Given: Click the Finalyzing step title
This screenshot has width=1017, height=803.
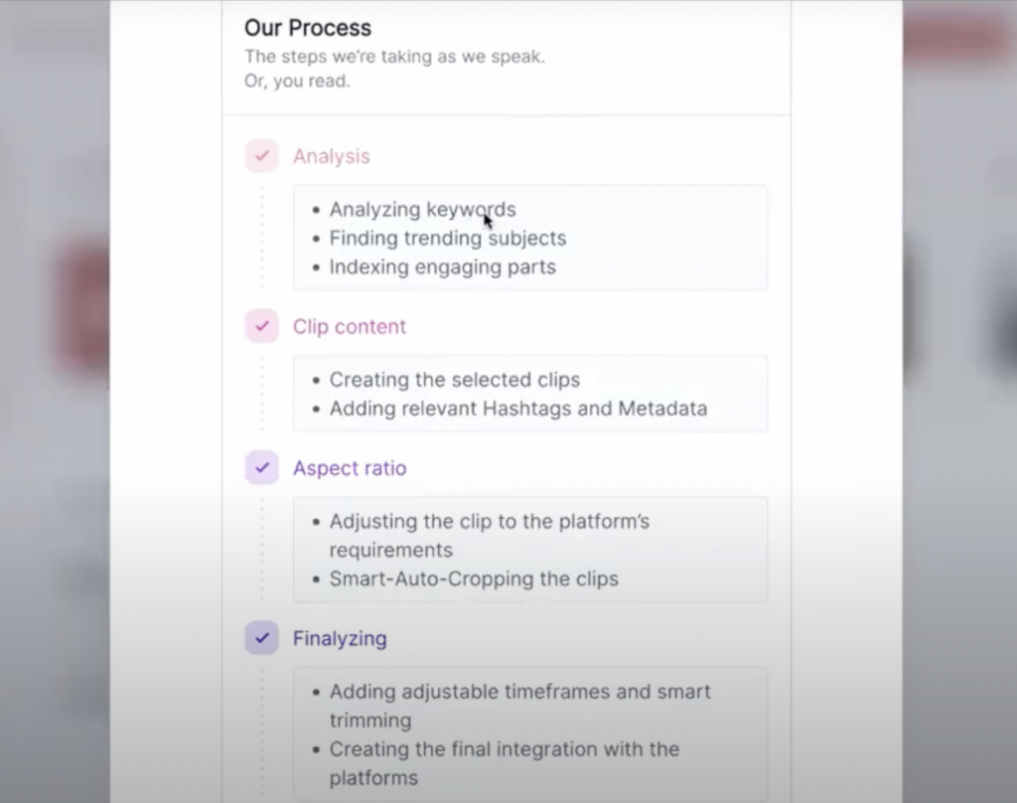Looking at the screenshot, I should click(340, 639).
